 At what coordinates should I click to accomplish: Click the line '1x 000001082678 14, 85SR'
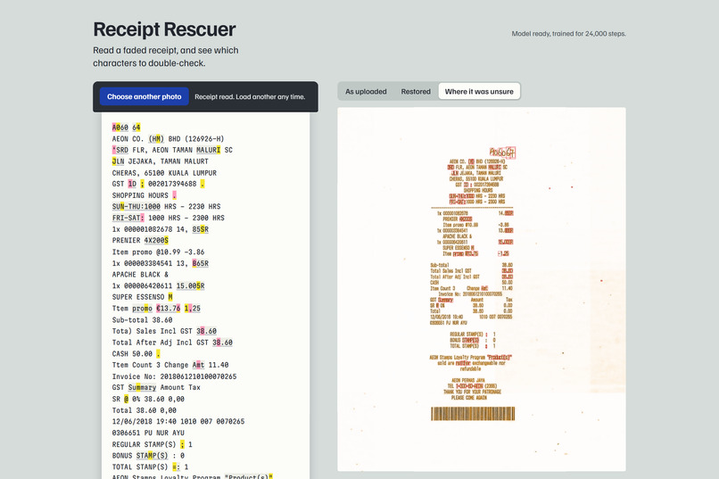coord(160,229)
